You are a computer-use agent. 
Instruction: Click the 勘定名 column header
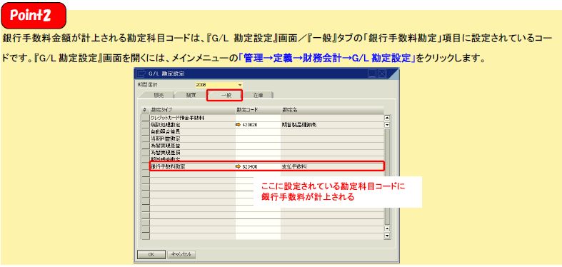coord(332,110)
